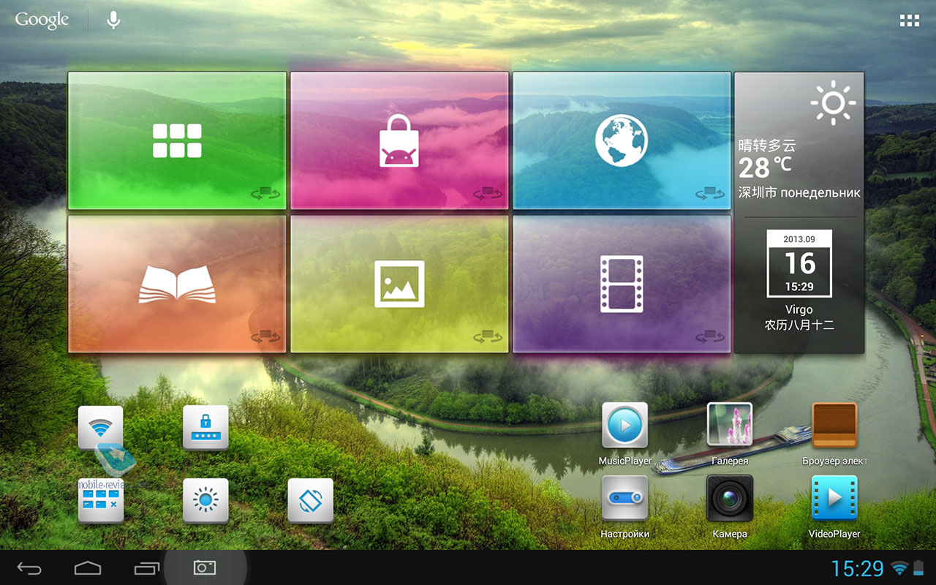Open the pink Android market tile
The image size is (936, 585).
(x=399, y=140)
